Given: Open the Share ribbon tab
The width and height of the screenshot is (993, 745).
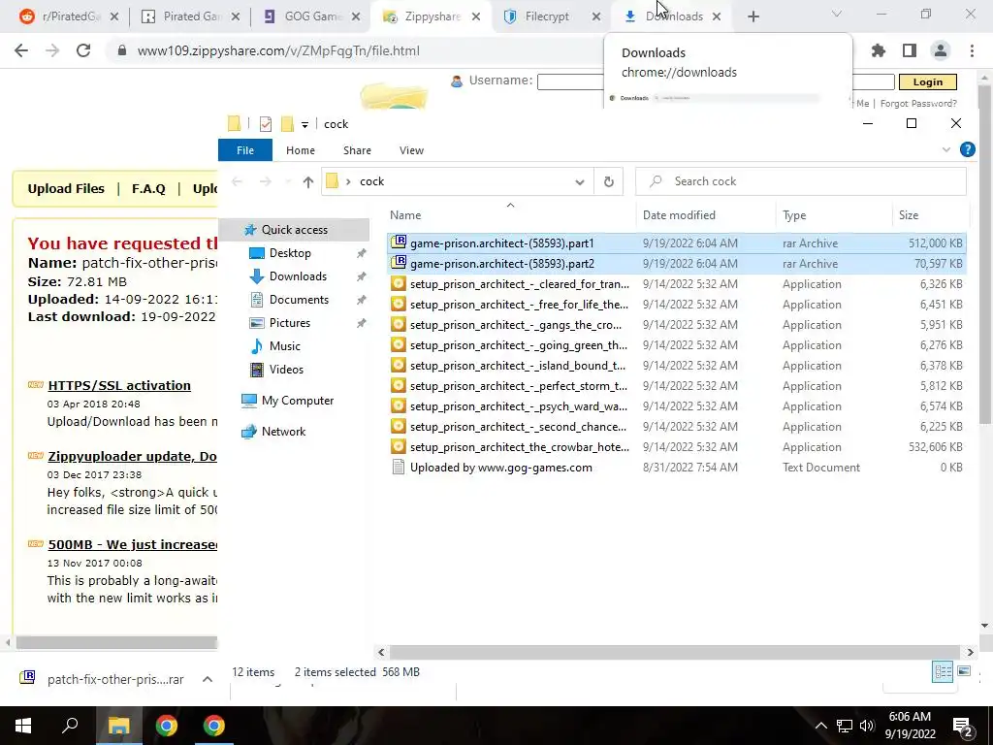Looking at the screenshot, I should pos(357,150).
